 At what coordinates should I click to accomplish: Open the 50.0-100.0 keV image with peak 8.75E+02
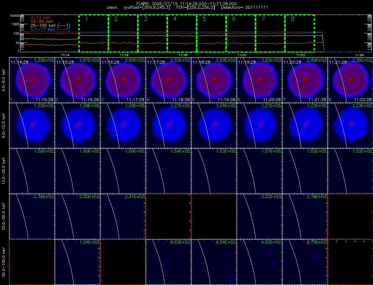[305, 262]
